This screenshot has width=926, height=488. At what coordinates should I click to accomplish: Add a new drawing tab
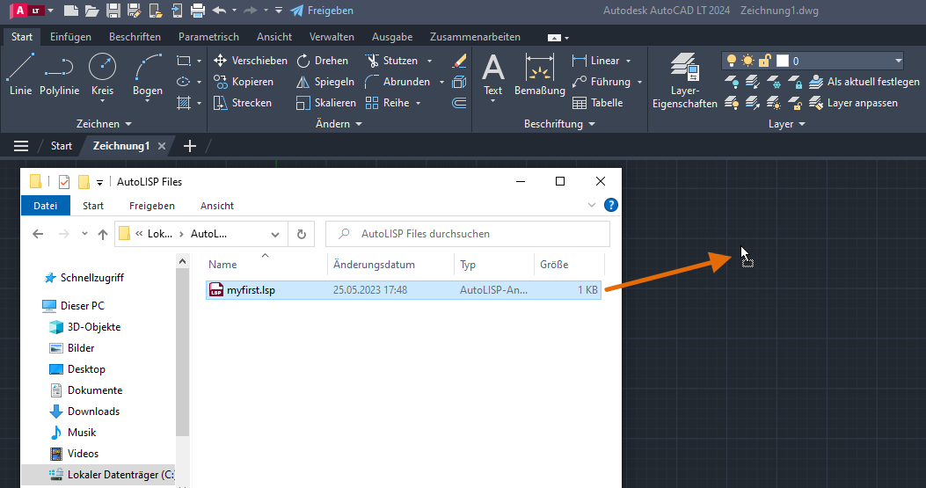(x=190, y=146)
